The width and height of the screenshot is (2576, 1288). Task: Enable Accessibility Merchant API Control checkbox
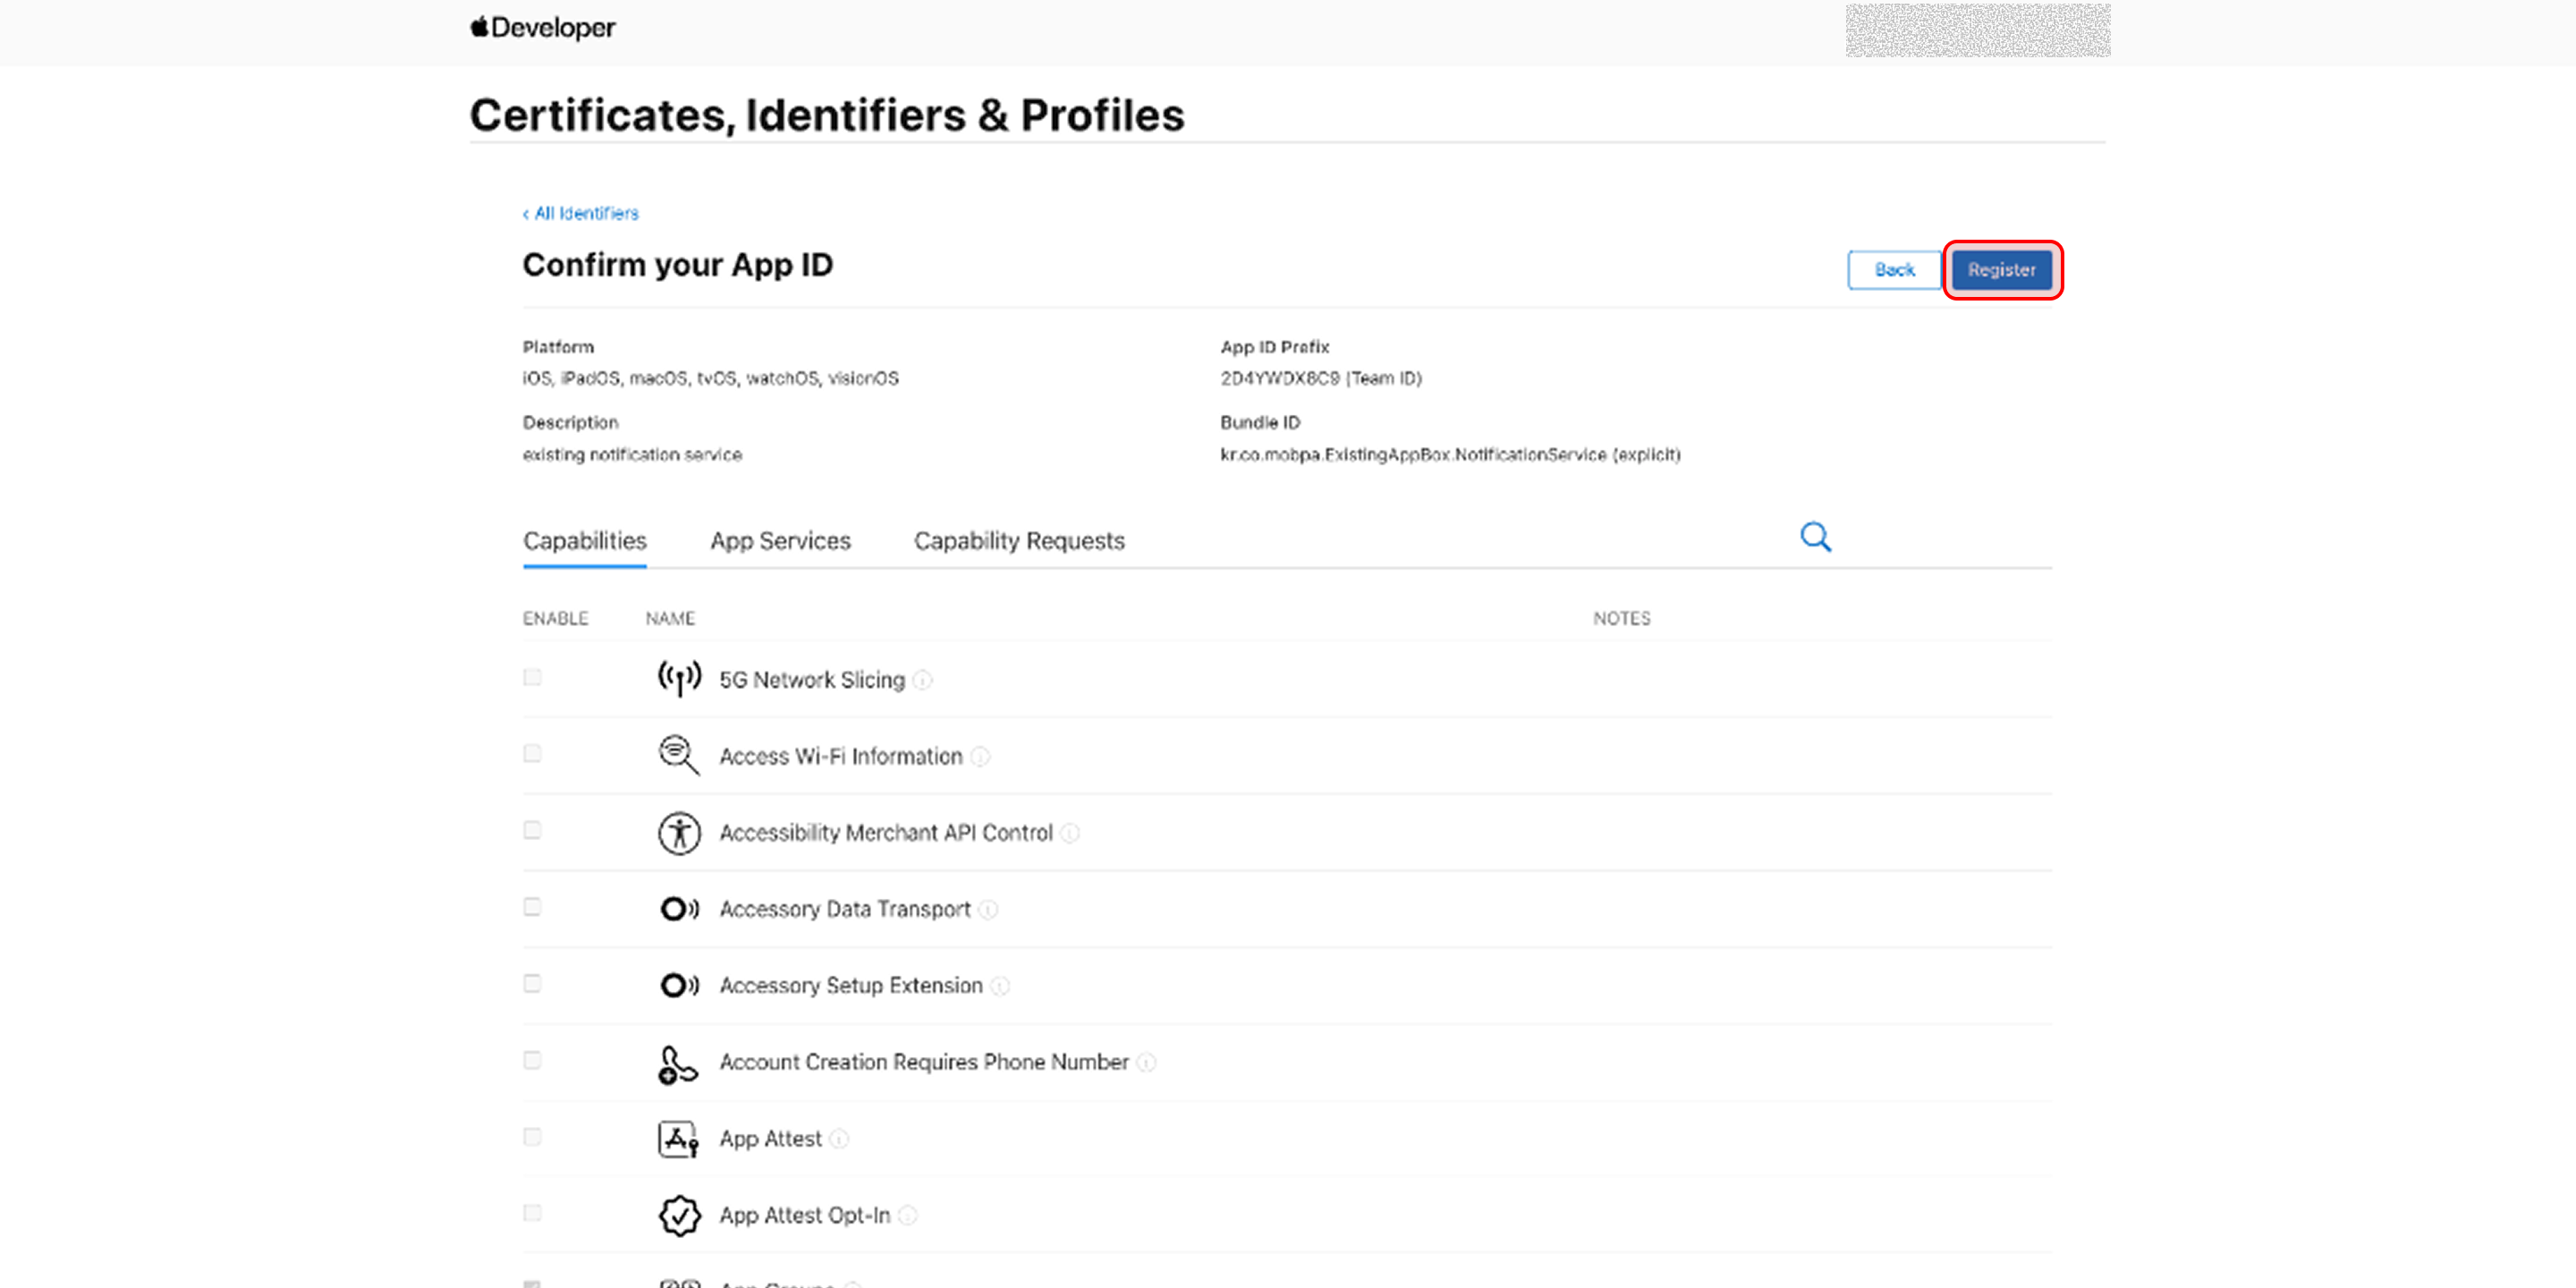(532, 831)
